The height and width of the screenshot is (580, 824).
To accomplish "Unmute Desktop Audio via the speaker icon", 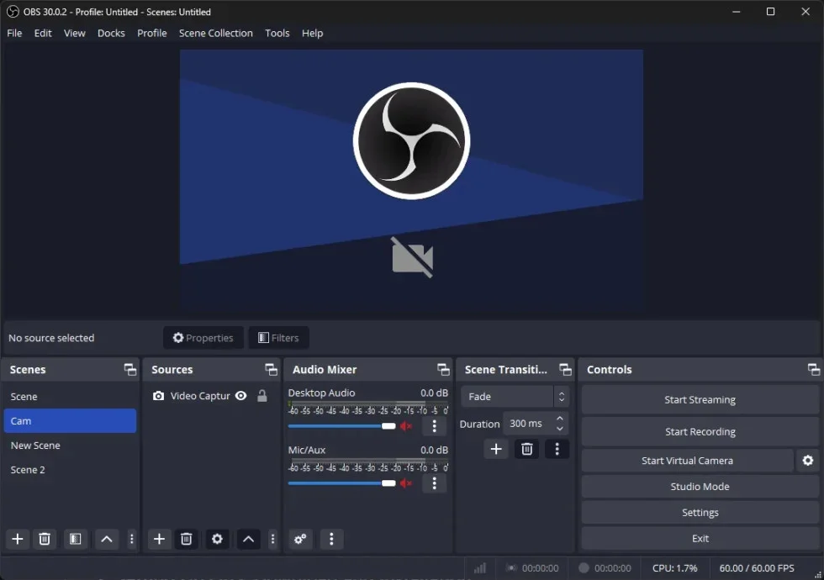I will pyautogui.click(x=406, y=426).
